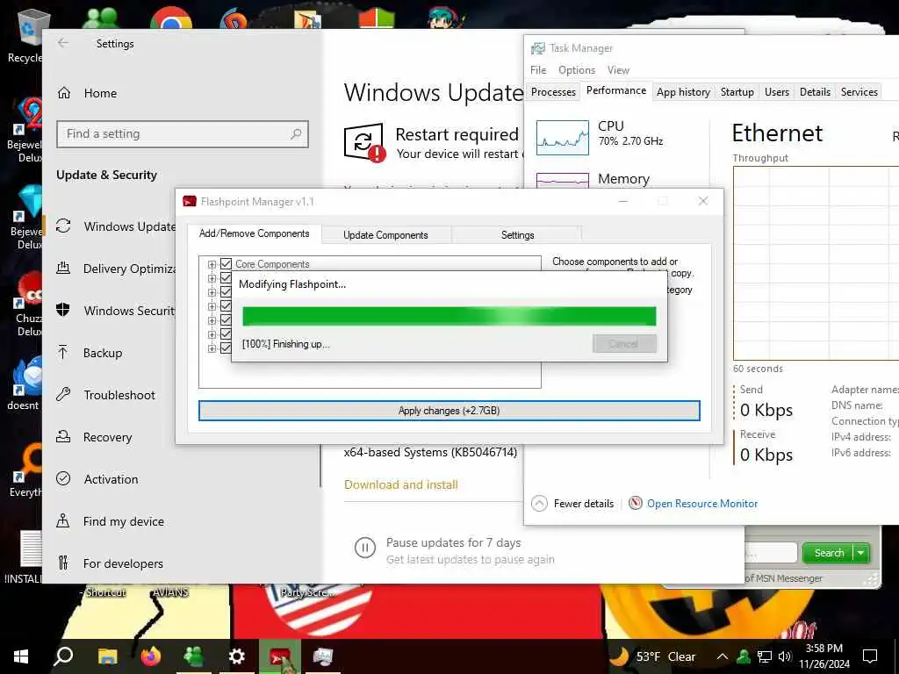
Task: Click the Memory graph thumbnail in Task Manager
Action: pos(563,181)
